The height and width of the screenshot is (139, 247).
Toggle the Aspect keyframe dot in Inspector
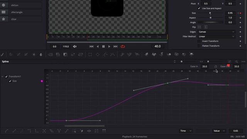[240, 18]
